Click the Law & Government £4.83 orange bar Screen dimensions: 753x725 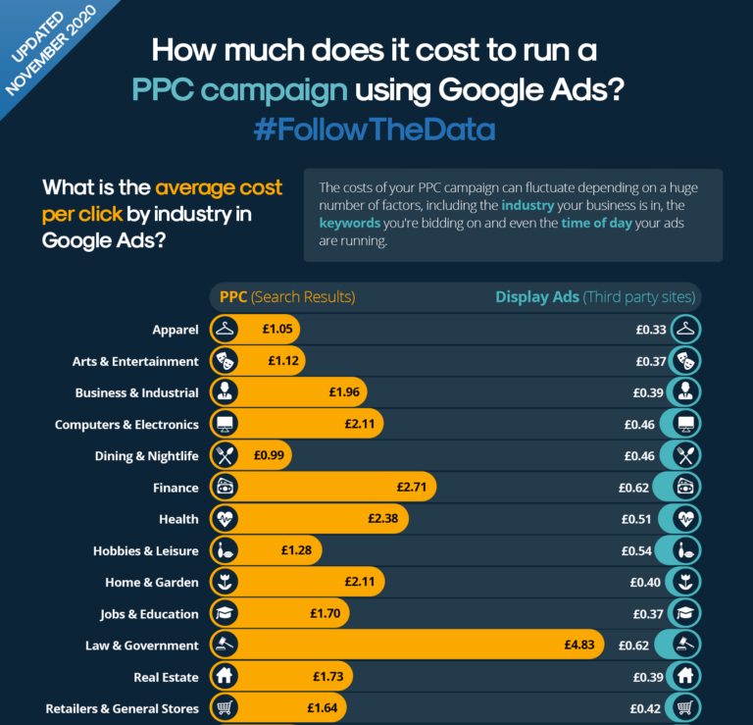coord(407,645)
